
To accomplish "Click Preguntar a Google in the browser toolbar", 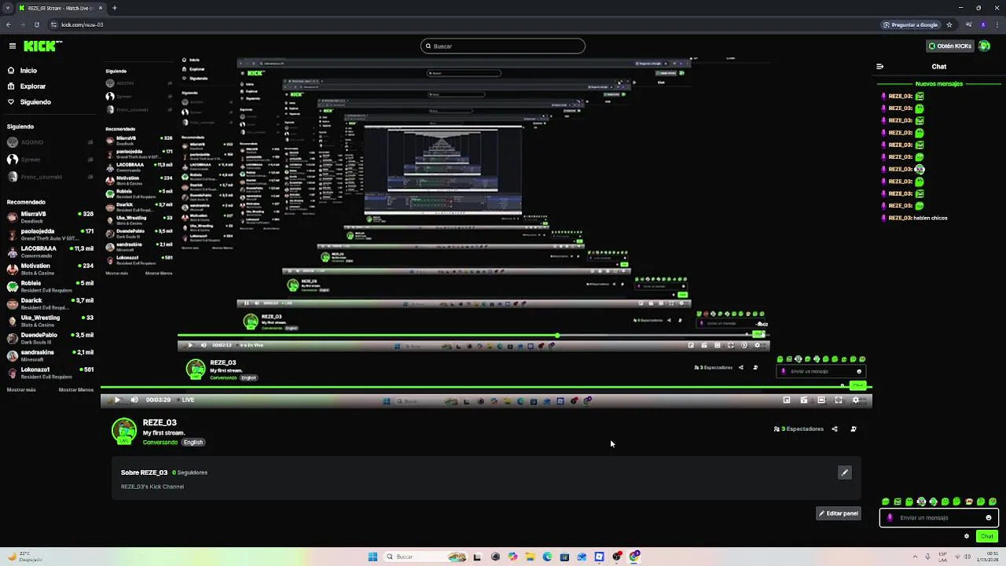I will click(910, 24).
